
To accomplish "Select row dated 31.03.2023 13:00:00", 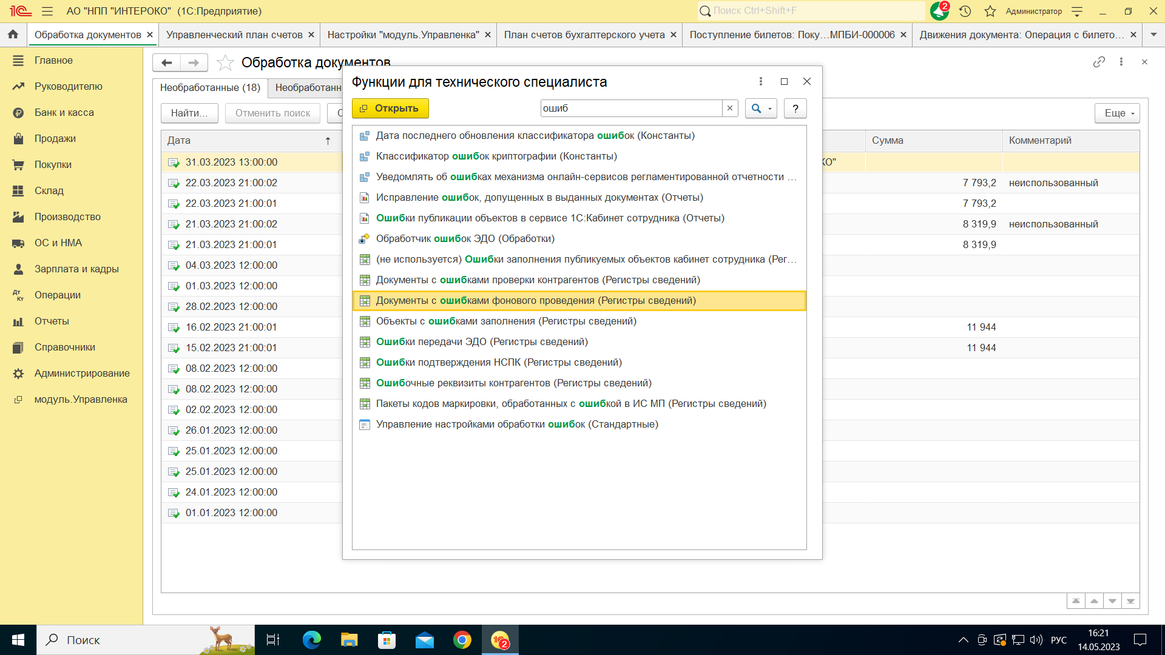I will [252, 163].
